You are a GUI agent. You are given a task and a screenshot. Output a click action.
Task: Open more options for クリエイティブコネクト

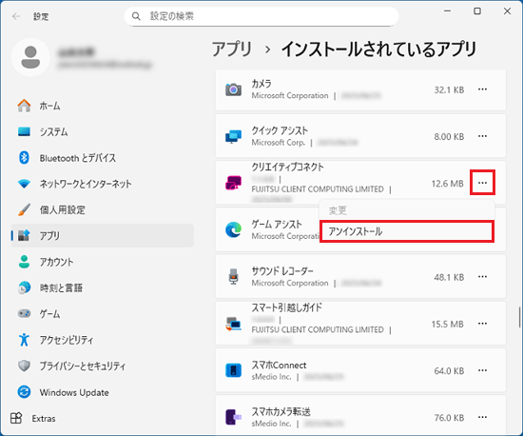pyautogui.click(x=482, y=183)
